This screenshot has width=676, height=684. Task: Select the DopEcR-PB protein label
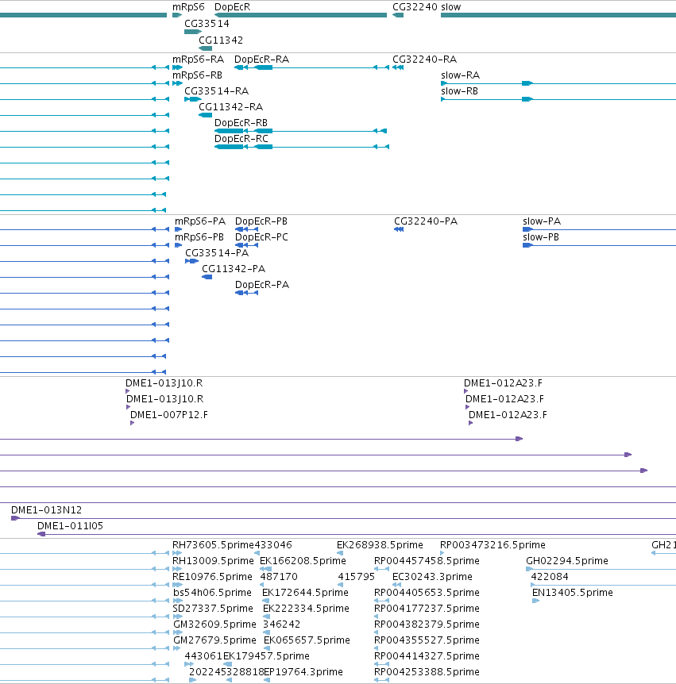click(261, 221)
